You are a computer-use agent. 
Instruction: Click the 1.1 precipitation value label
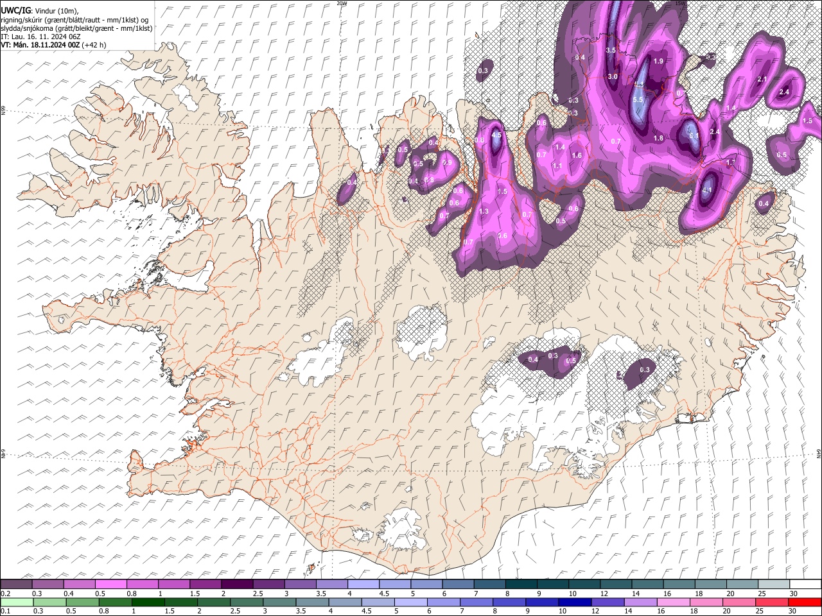point(557,166)
